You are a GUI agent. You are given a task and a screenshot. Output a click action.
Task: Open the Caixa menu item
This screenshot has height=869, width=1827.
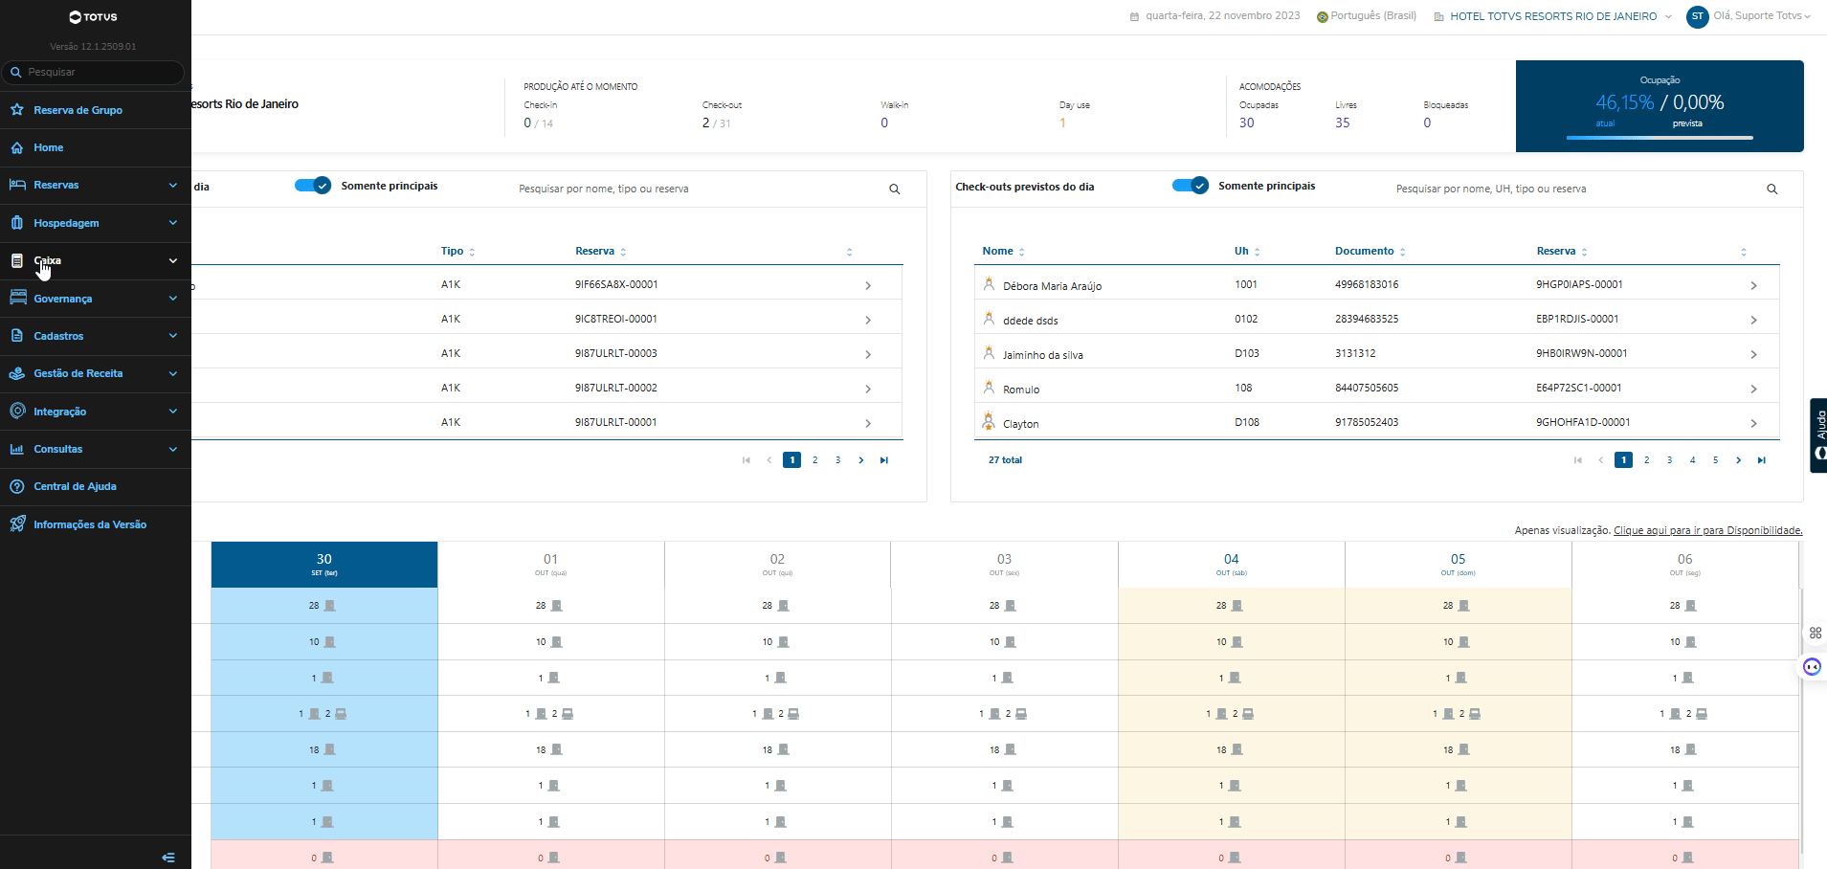click(x=48, y=260)
